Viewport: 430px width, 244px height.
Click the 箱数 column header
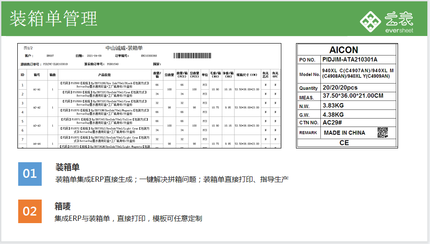point(52,75)
